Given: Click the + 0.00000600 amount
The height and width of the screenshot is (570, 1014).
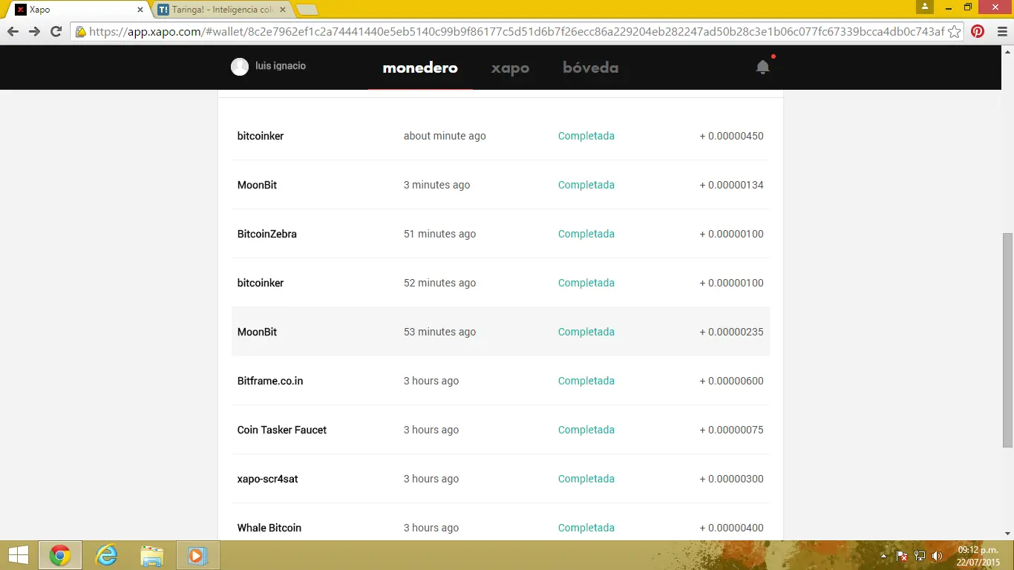Looking at the screenshot, I should pos(731,381).
